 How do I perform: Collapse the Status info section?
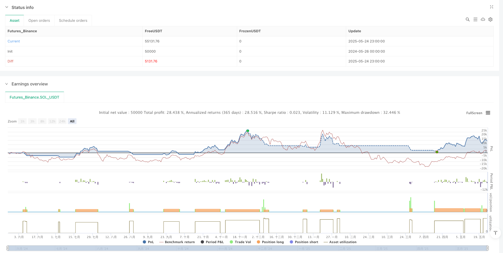[x=7, y=7]
